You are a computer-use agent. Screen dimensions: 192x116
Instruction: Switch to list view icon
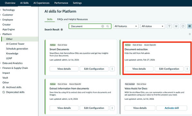190,34
